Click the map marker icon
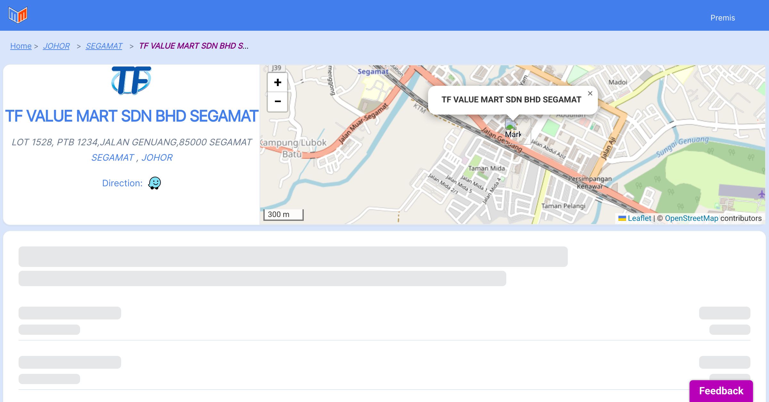The image size is (769, 402). click(511, 125)
